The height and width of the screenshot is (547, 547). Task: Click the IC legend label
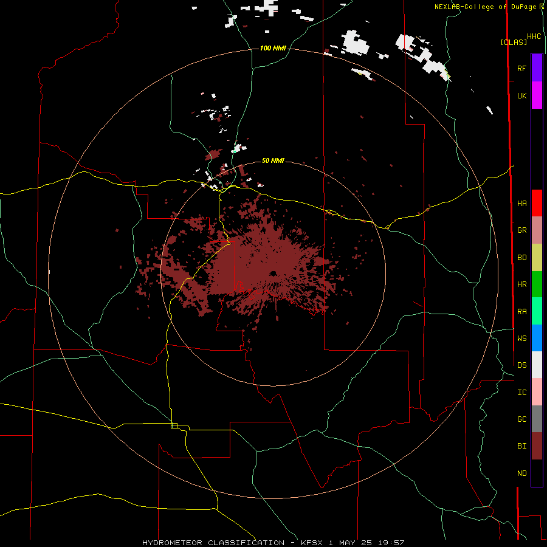pos(521,392)
